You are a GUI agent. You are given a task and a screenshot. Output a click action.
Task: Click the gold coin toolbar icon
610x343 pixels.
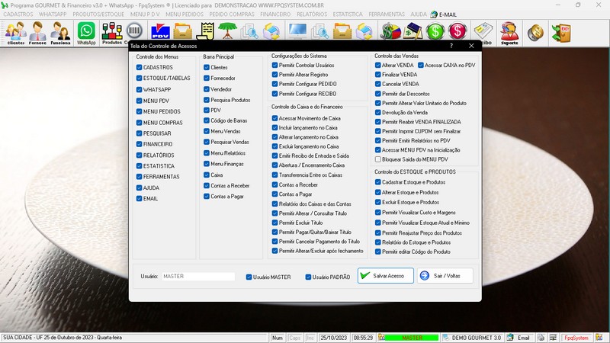click(x=536, y=33)
